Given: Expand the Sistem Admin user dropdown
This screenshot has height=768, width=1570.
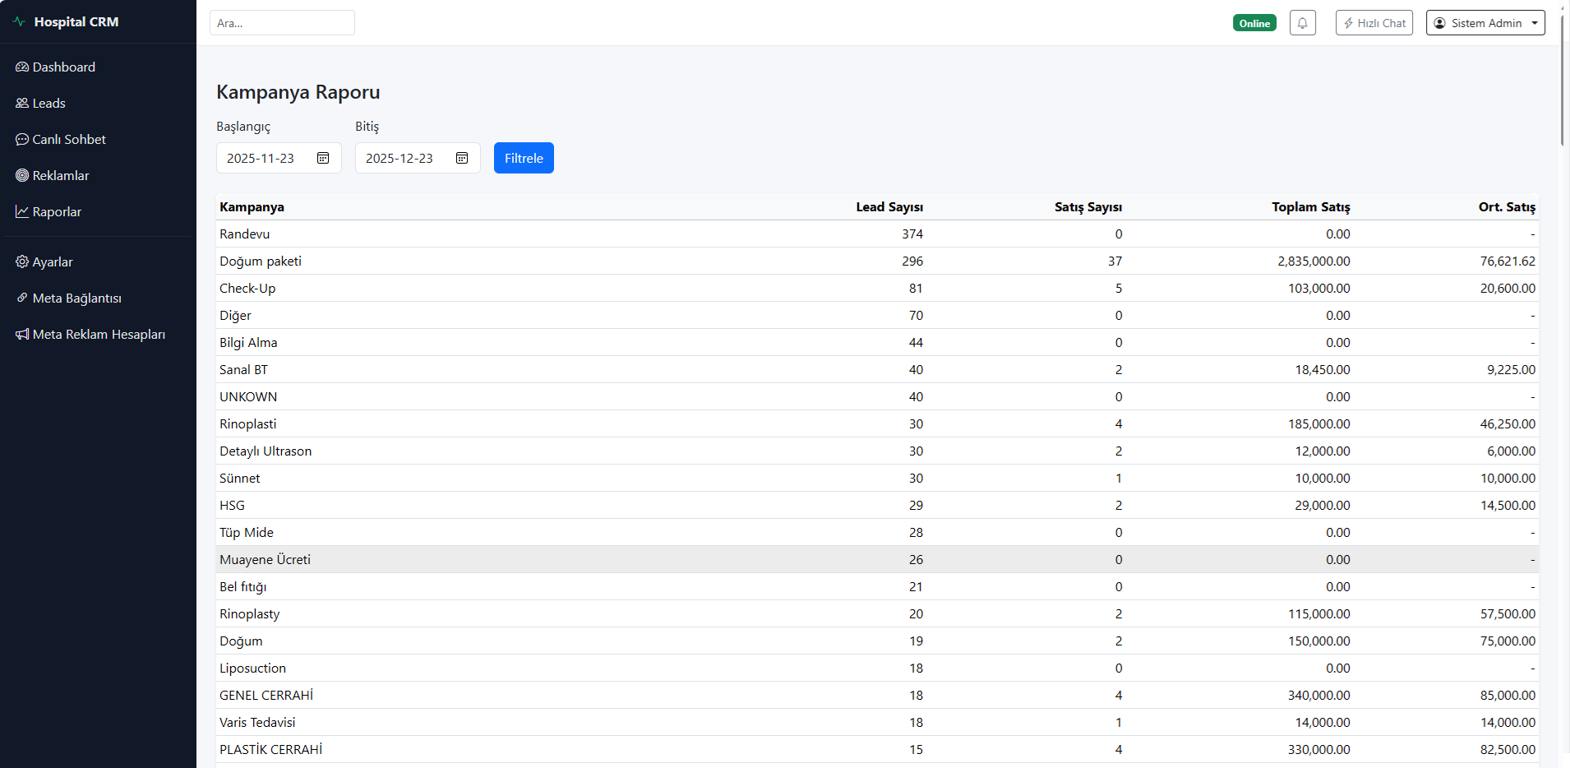Looking at the screenshot, I should click(1485, 23).
